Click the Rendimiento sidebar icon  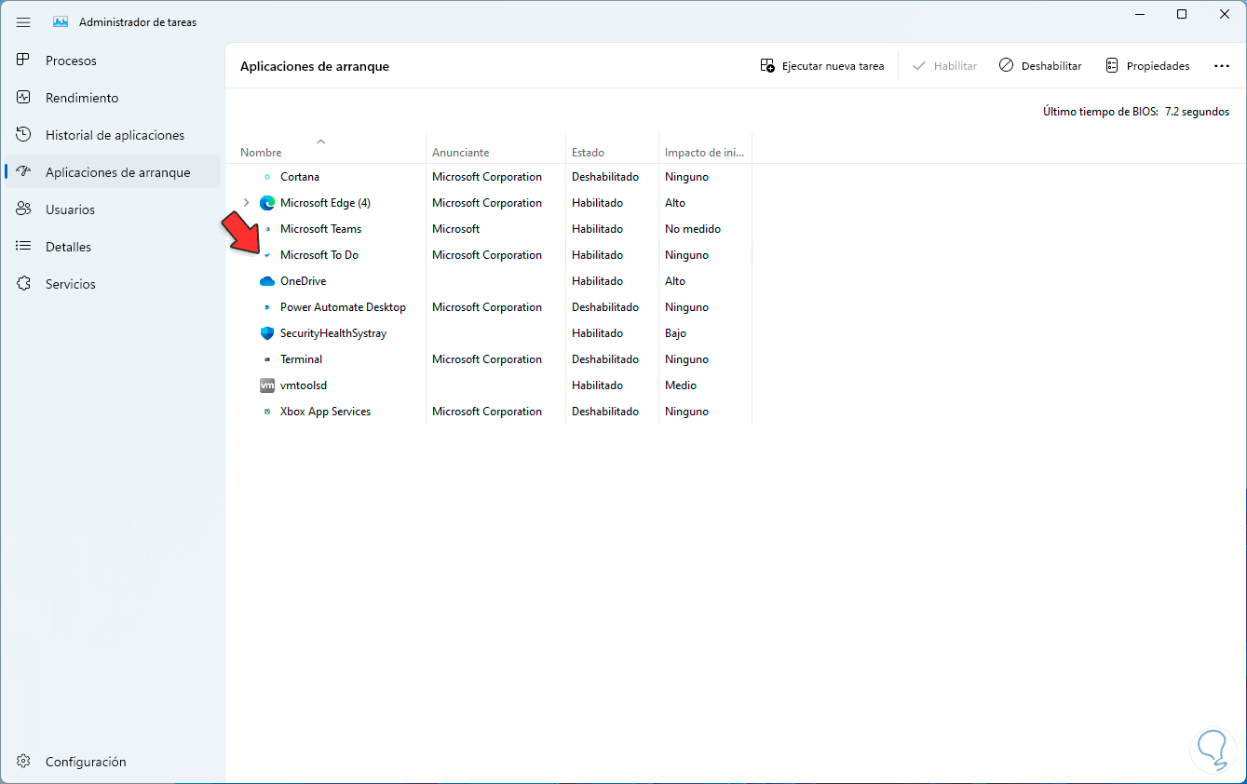coord(25,98)
